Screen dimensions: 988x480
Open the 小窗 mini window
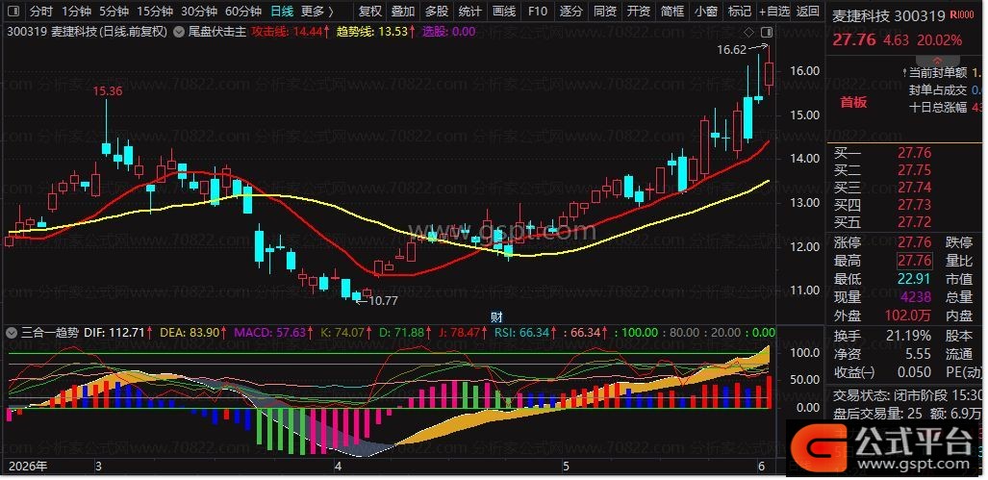(706, 11)
